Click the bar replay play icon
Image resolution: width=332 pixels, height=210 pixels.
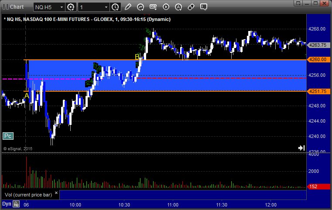(166, 7)
